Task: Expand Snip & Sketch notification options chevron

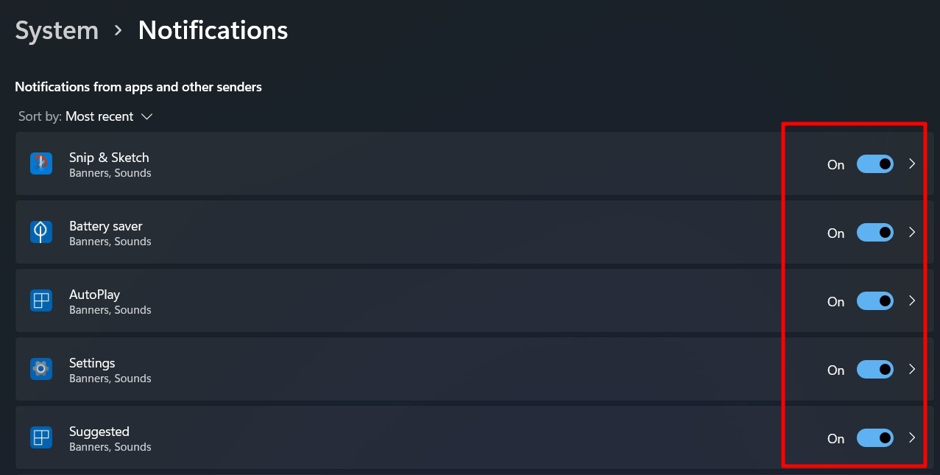Action: tap(912, 164)
